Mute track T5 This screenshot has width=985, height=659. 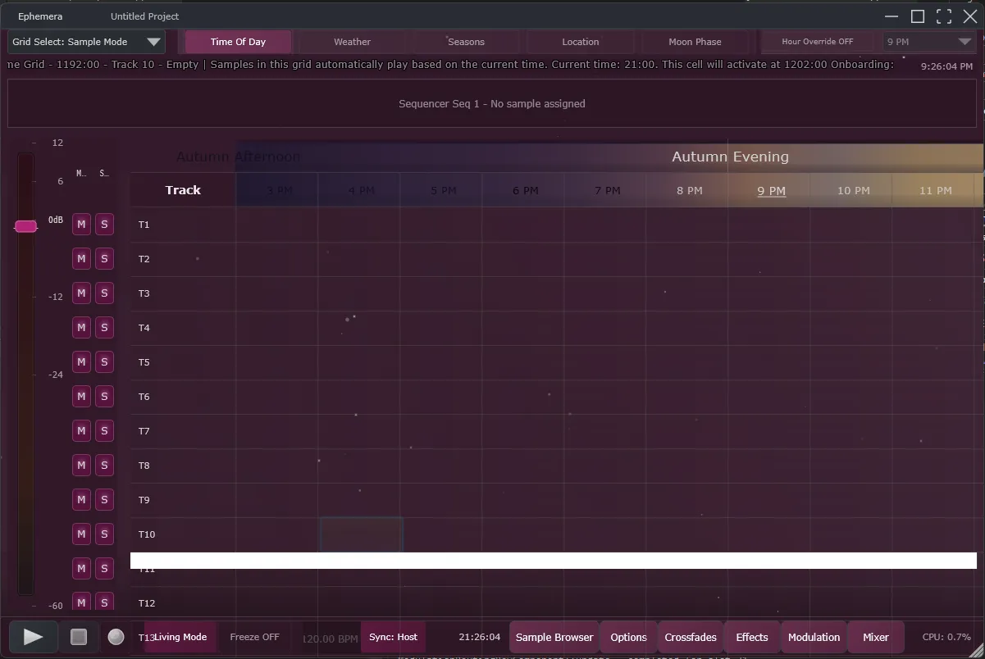point(81,362)
